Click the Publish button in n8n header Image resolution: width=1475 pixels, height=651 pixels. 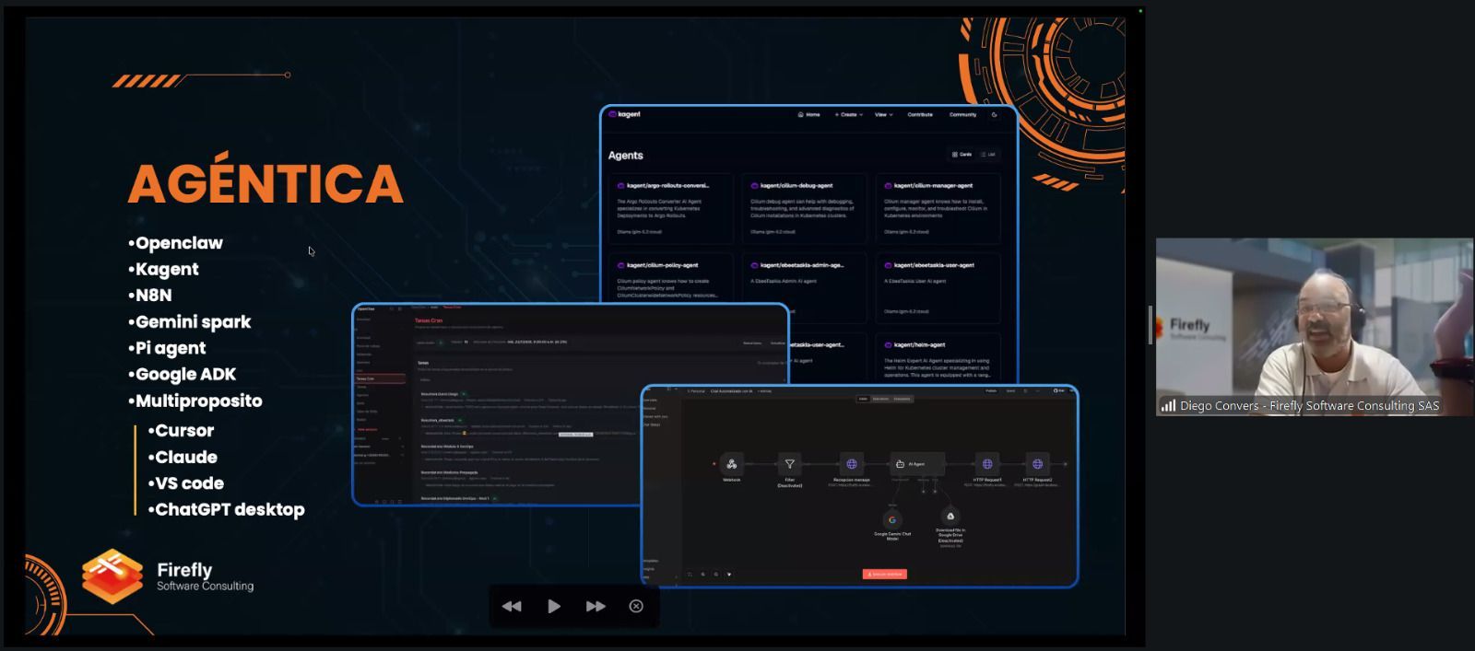pyautogui.click(x=991, y=391)
